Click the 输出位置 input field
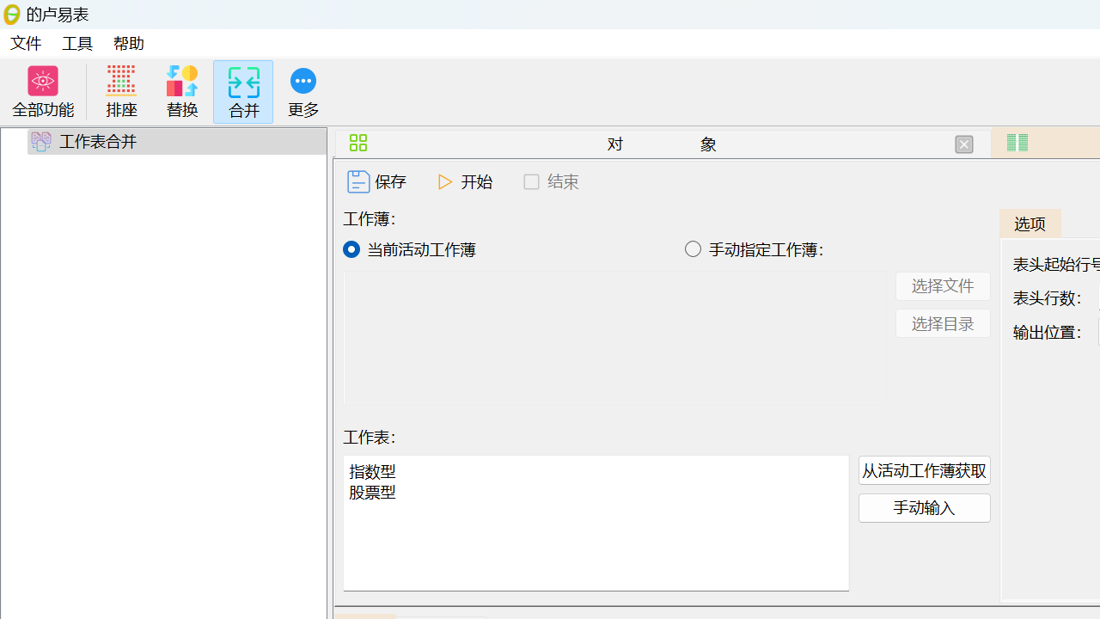1100x619 pixels. pos(1097,332)
